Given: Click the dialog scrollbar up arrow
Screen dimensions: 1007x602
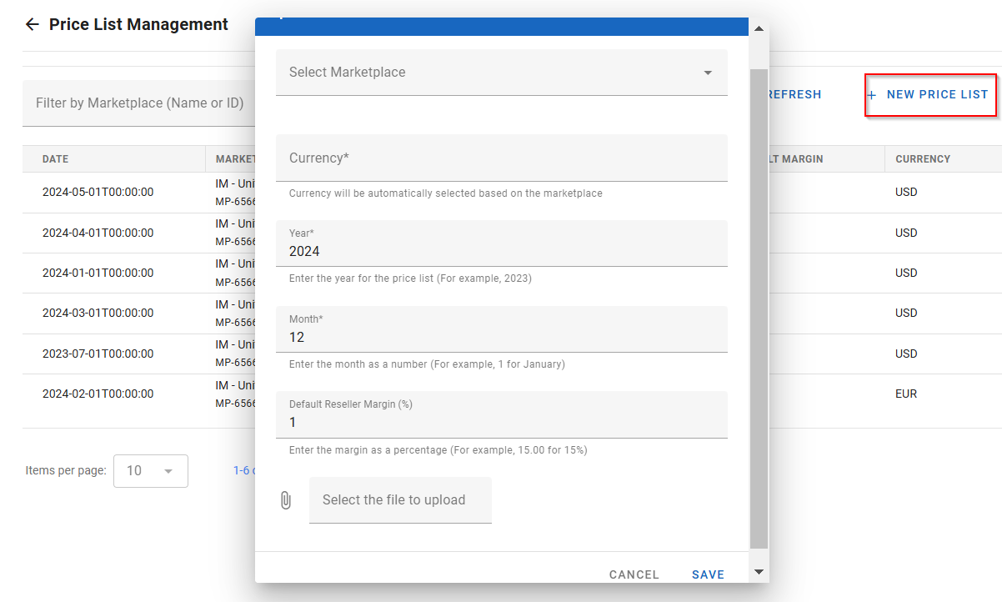Looking at the screenshot, I should (x=759, y=28).
